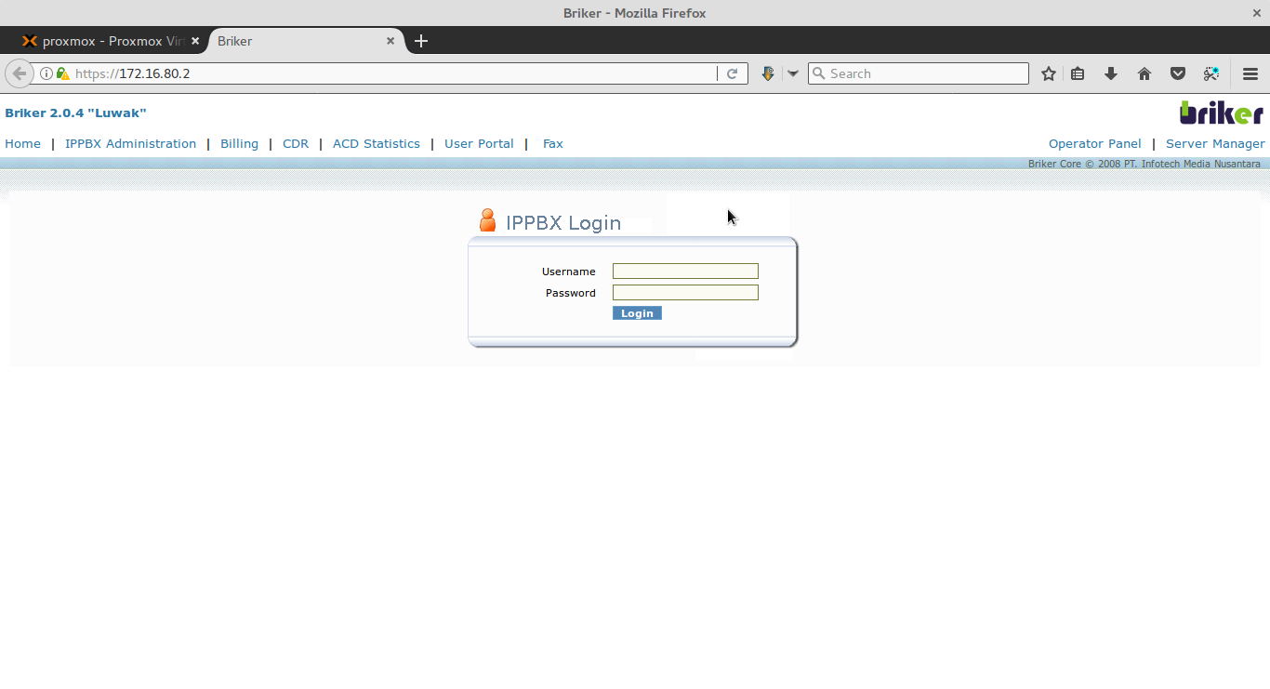This screenshot has height=689, width=1270.
Task: Bookmark this page with the star icon
Action: click(x=1049, y=73)
